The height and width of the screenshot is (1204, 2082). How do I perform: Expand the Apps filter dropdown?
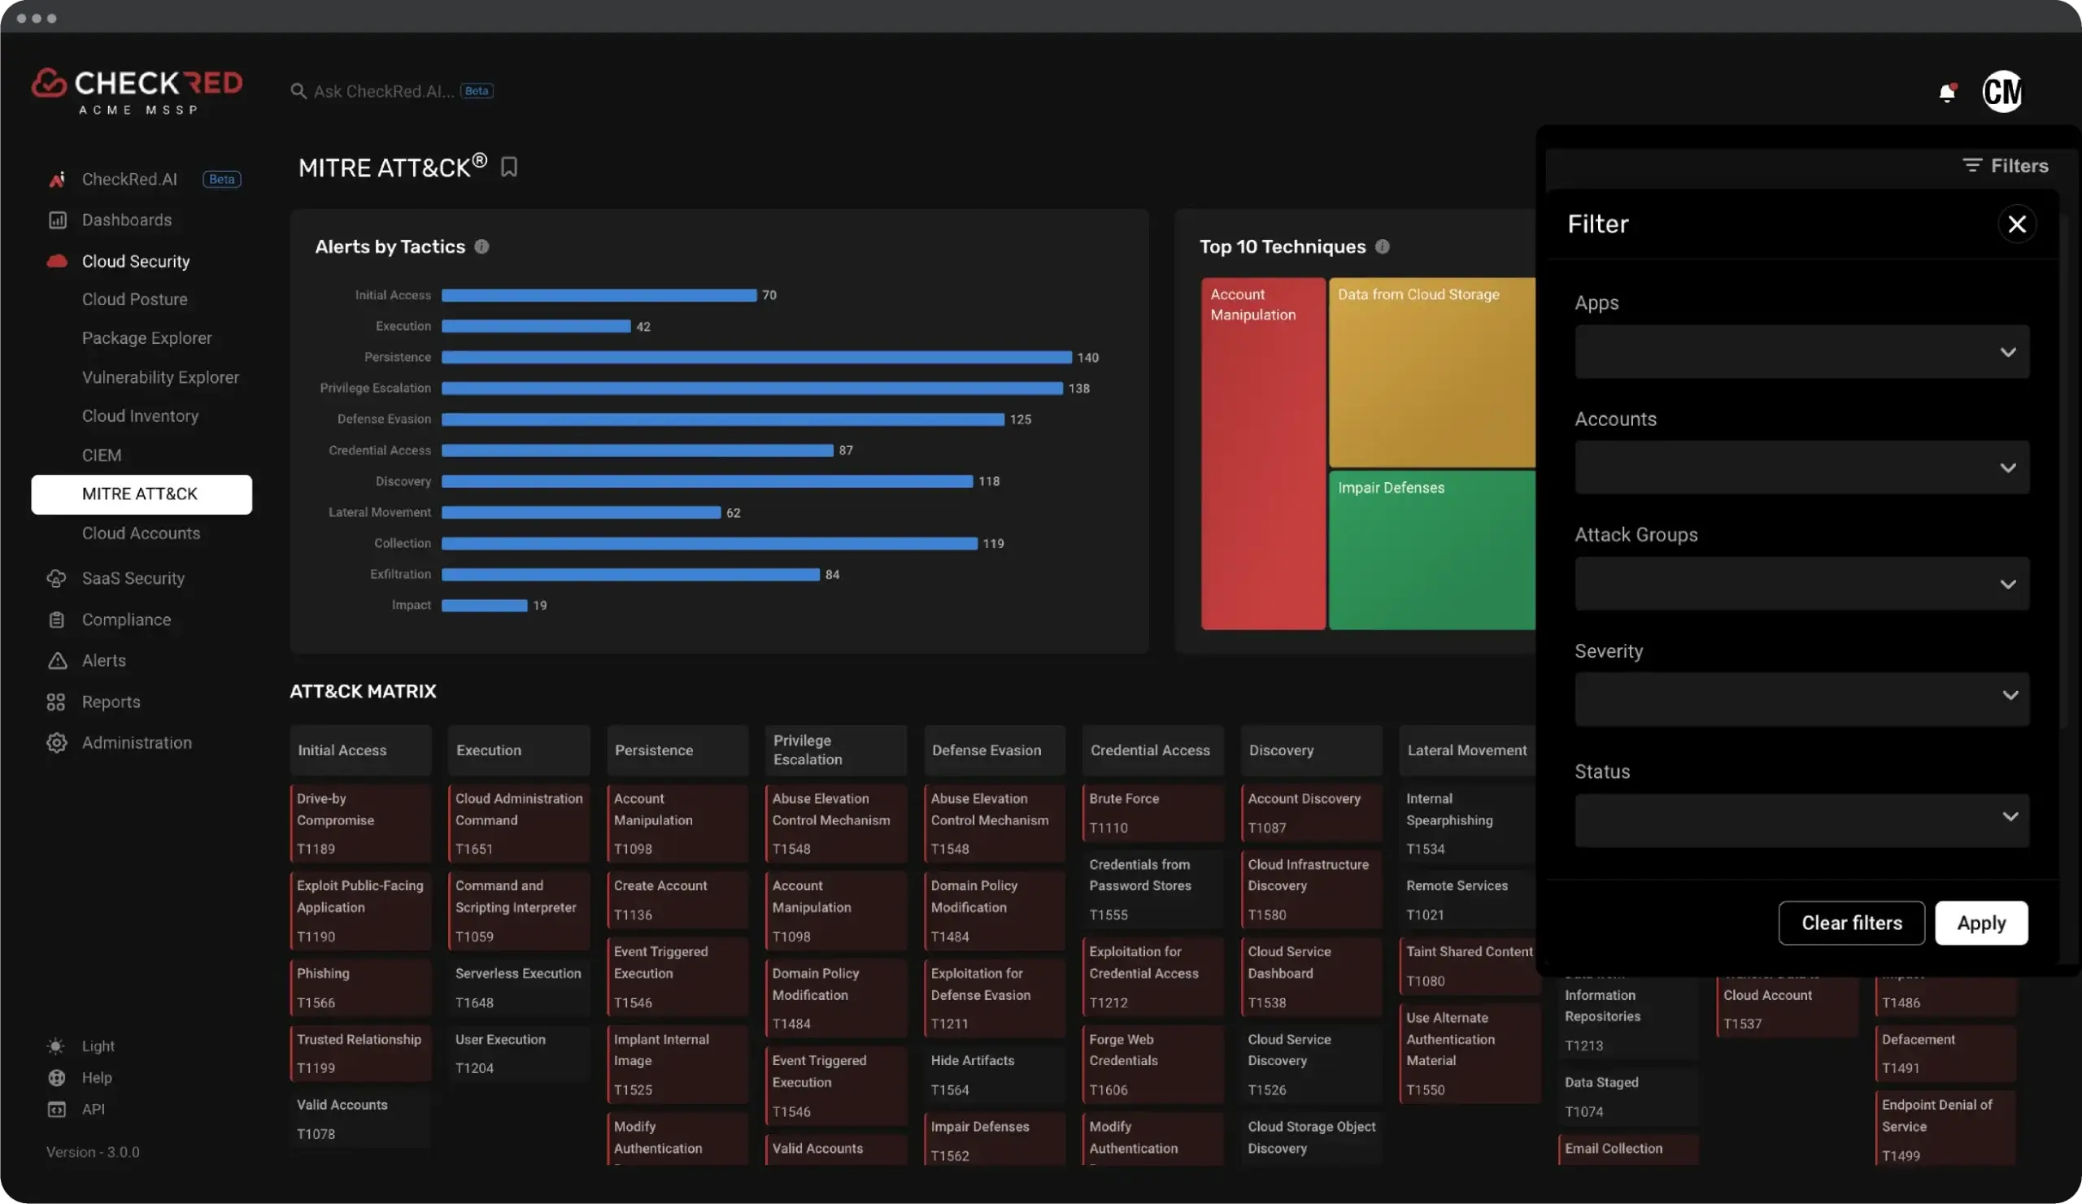click(1801, 352)
